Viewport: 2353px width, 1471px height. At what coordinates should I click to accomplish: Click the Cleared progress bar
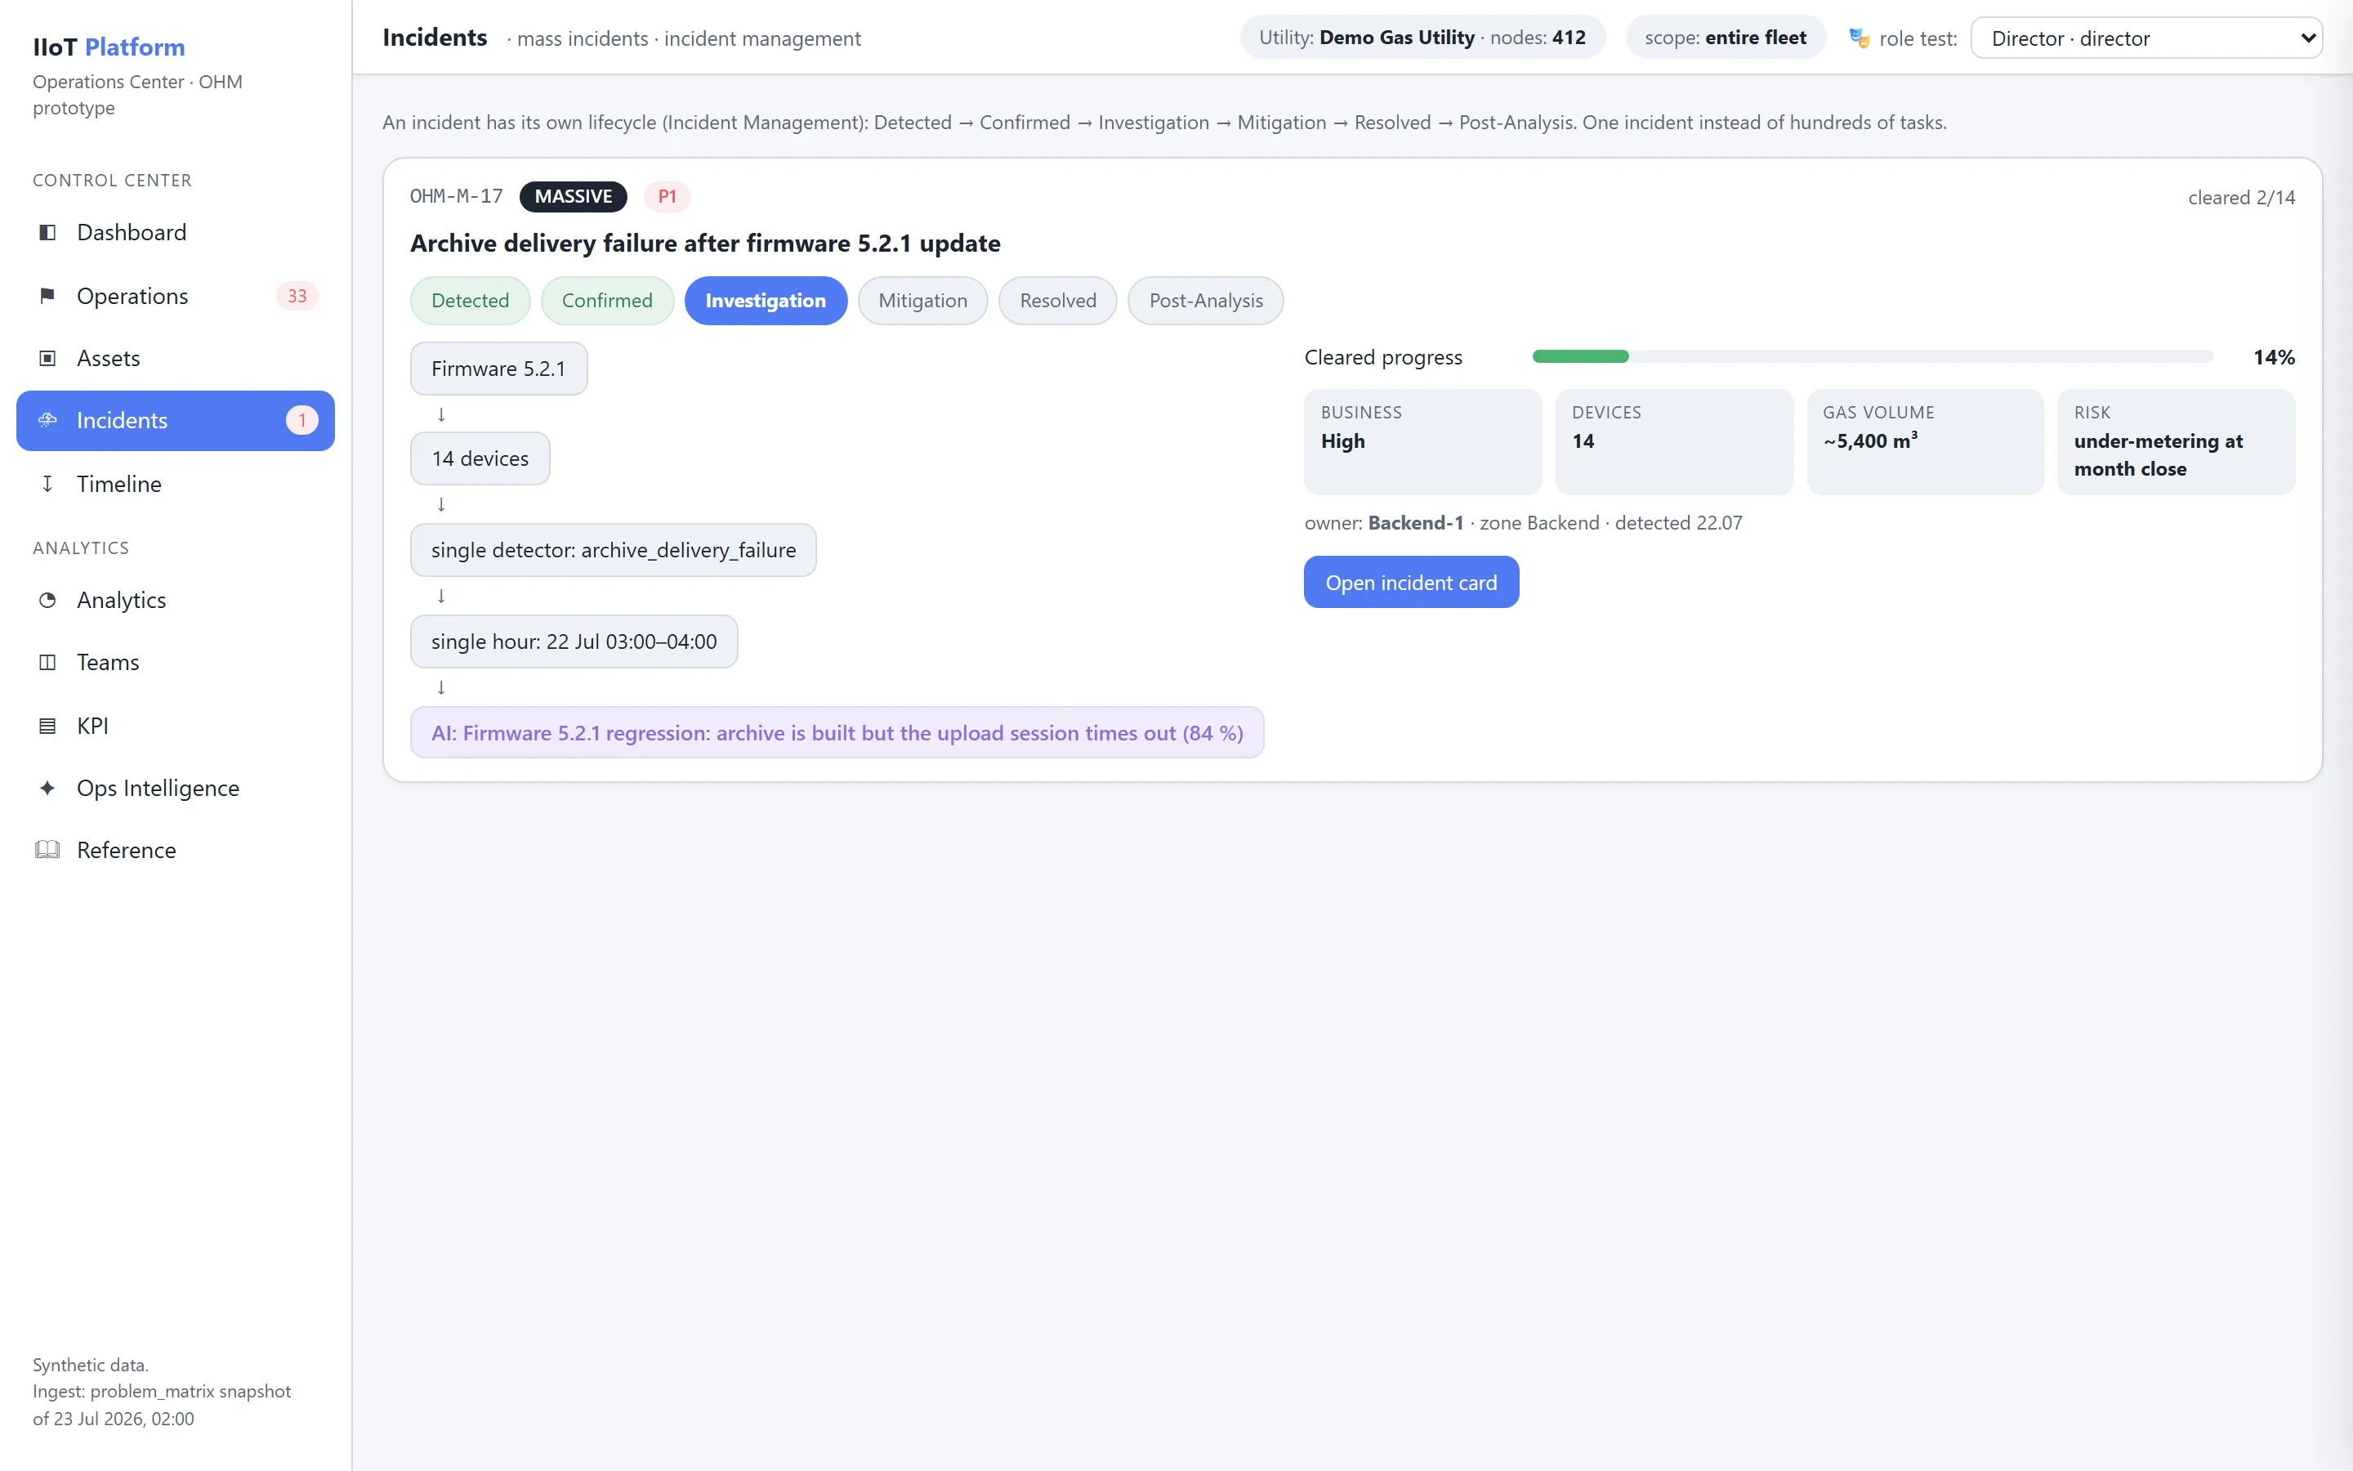[1873, 357]
